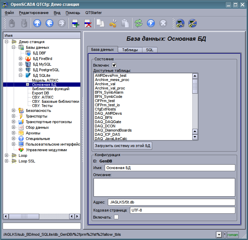Image resolution: width=248 pixels, height=240 pixels.
Task: Select the База данных tab
Action: click(102, 49)
